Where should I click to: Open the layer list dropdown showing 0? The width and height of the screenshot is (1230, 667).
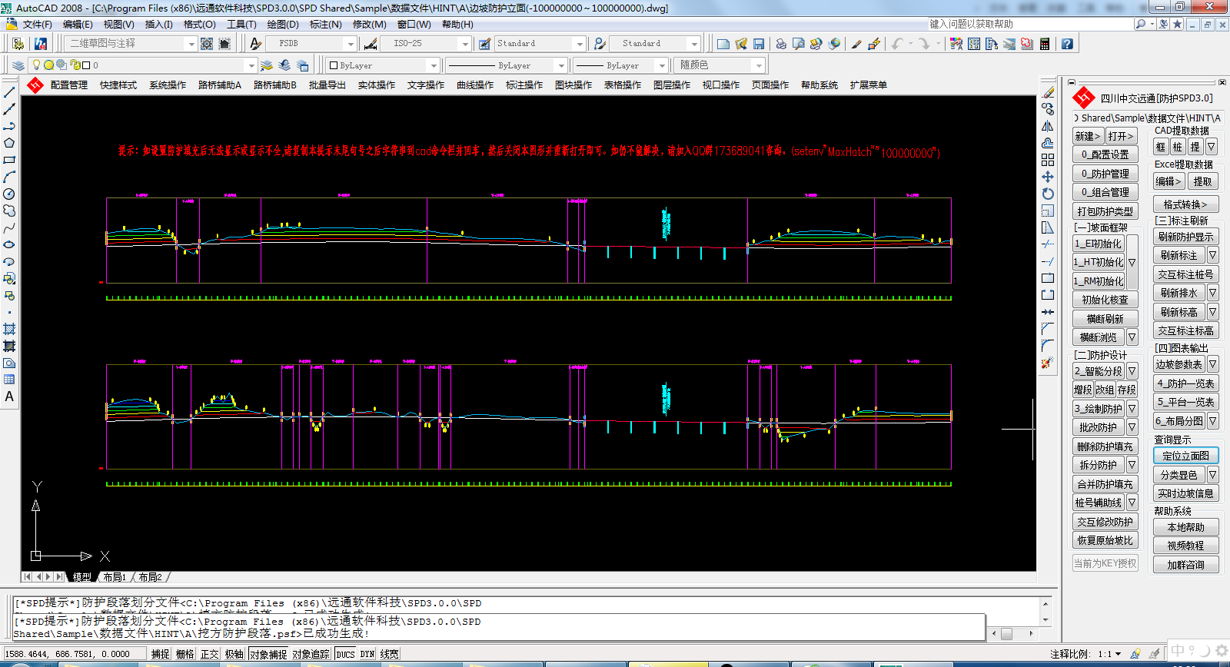pyautogui.click(x=142, y=65)
